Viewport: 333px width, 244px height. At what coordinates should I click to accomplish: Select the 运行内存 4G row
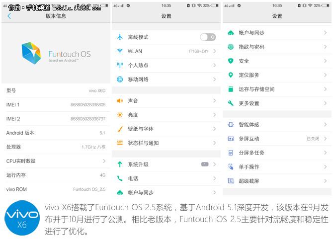56,175
